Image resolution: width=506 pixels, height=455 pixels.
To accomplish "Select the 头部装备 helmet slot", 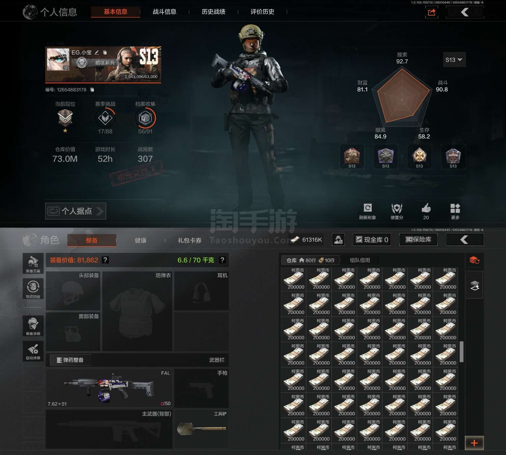I will pyautogui.click(x=73, y=291).
